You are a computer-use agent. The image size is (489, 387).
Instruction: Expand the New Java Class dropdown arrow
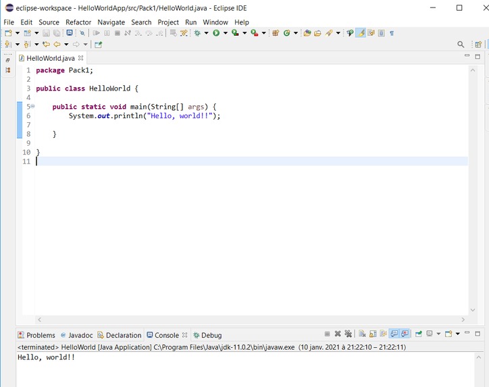pyautogui.click(x=296, y=33)
